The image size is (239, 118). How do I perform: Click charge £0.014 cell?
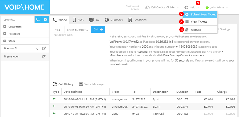[230, 100]
